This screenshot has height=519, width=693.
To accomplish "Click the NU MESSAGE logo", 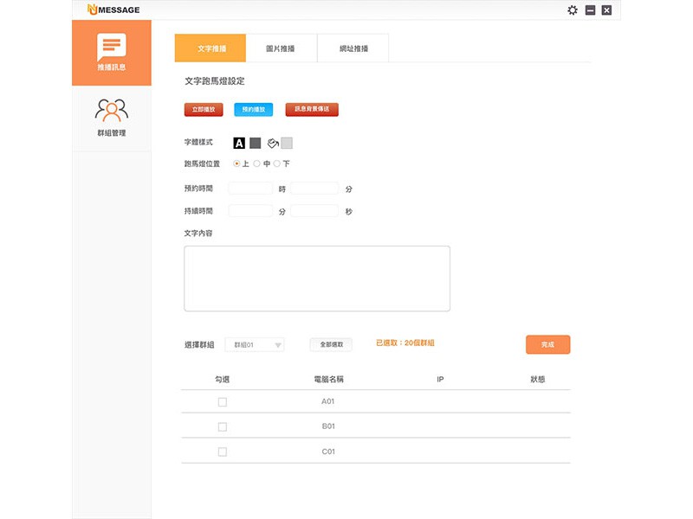I will [113, 10].
